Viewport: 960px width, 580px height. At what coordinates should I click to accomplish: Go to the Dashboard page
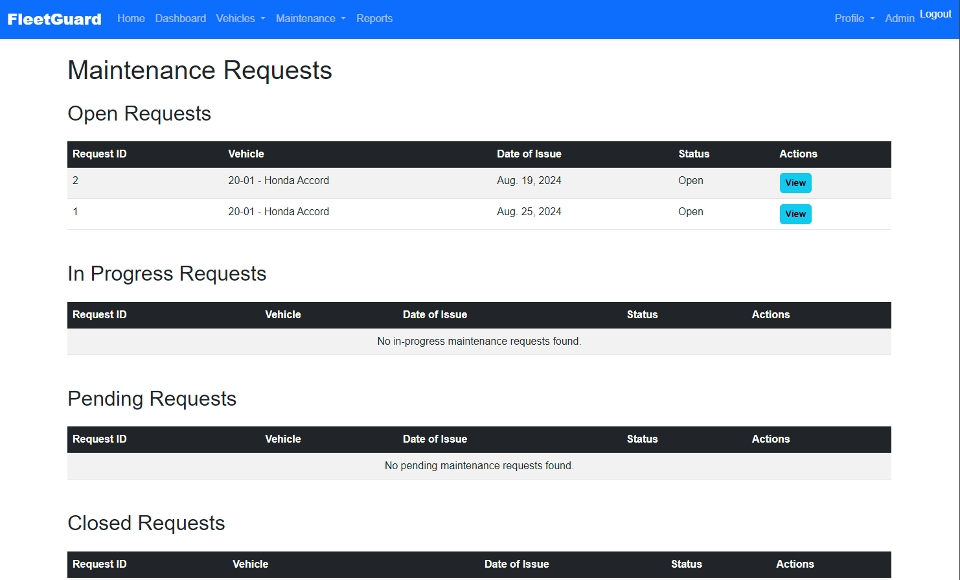pyautogui.click(x=180, y=19)
